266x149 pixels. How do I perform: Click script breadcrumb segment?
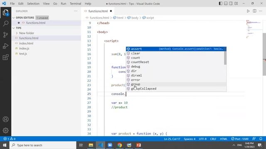[x=150, y=18]
